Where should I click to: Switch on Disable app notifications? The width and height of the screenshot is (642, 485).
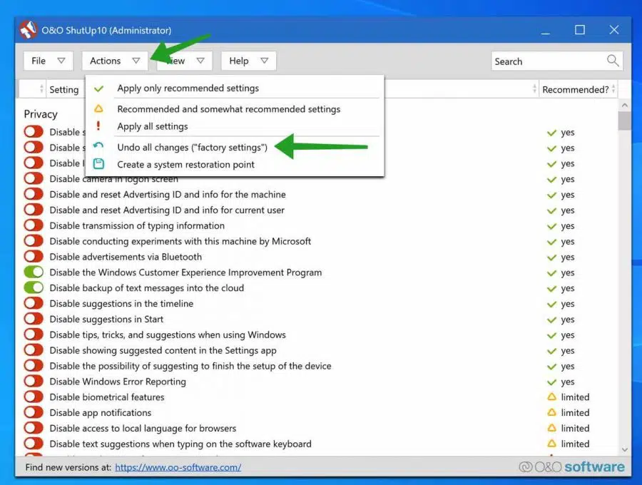pos(34,412)
